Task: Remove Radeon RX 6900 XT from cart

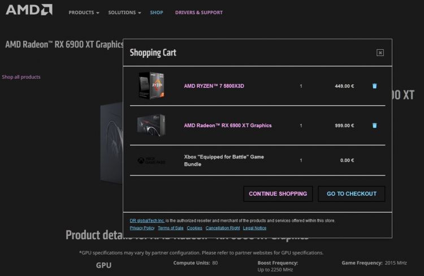Action: pyautogui.click(x=374, y=126)
